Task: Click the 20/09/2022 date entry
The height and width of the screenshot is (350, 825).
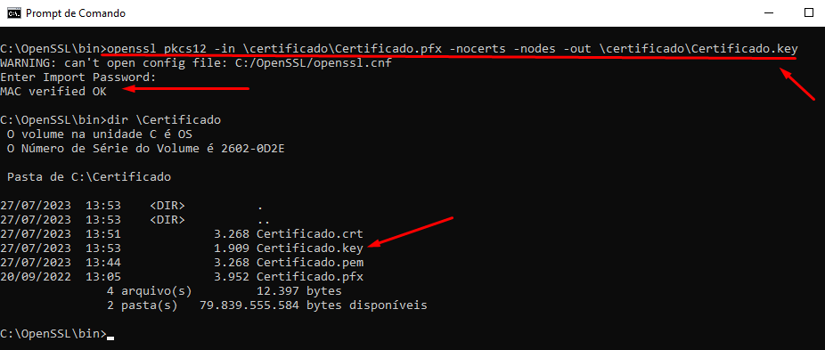Action: (36, 276)
